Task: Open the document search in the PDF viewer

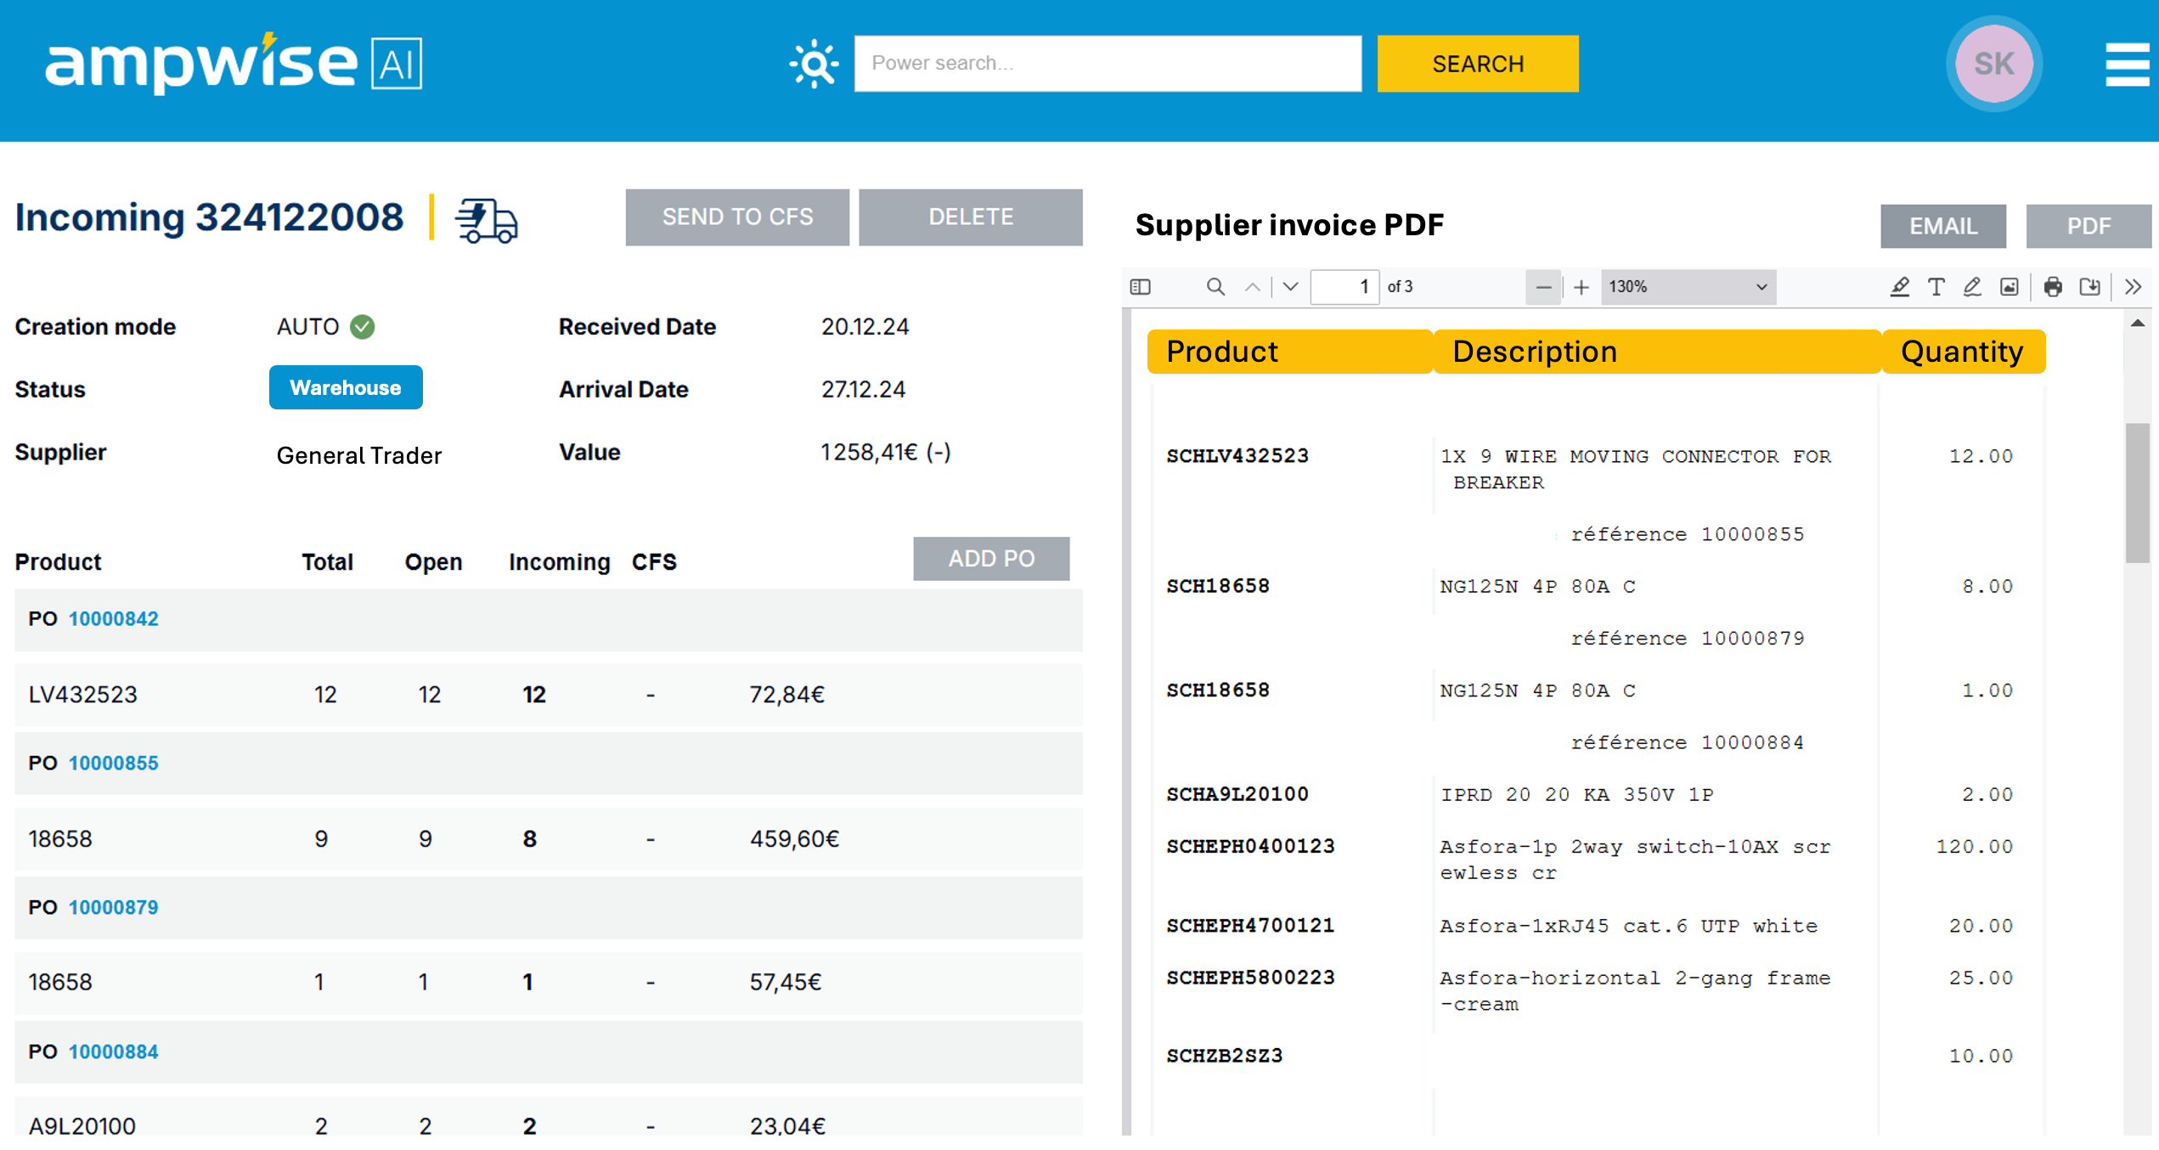Action: click(x=1215, y=286)
